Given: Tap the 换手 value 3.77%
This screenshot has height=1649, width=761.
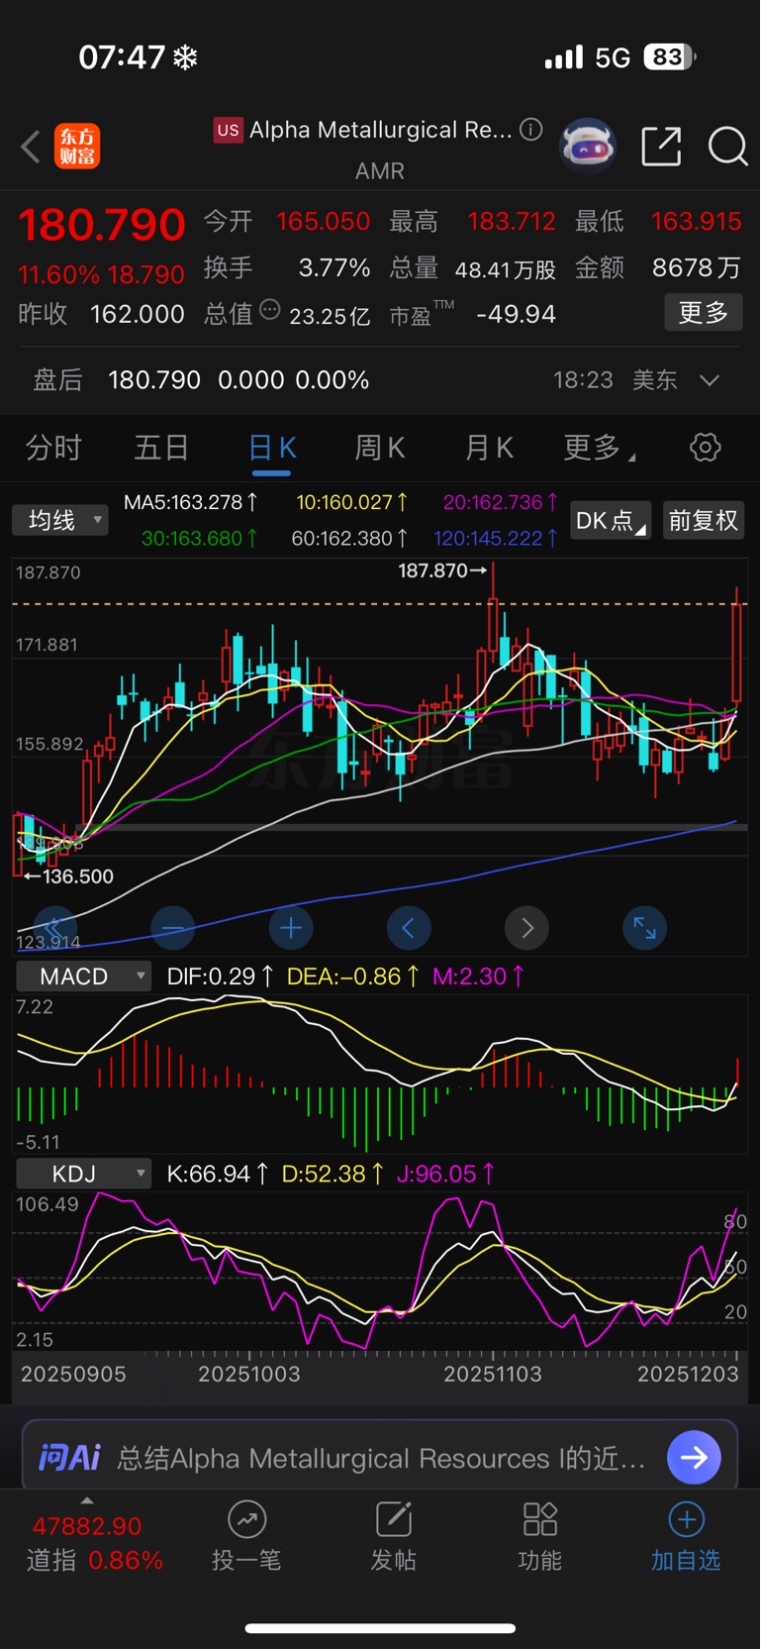Looking at the screenshot, I should 334,268.
